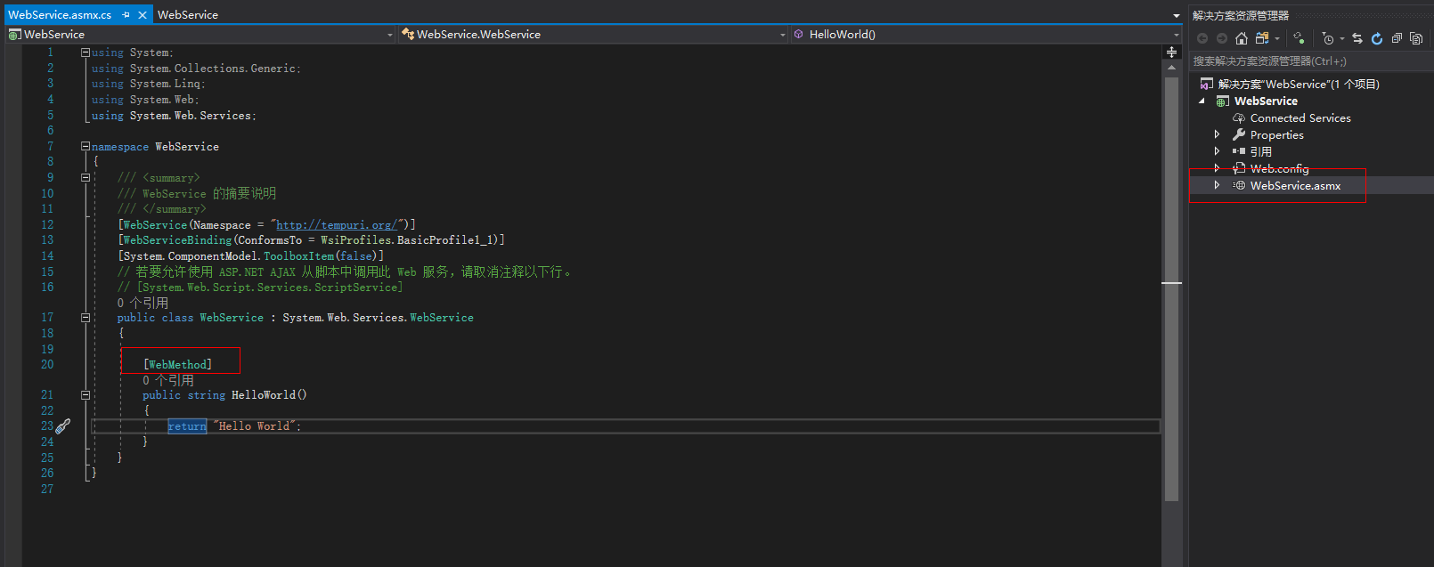This screenshot has width=1434, height=567.
Task: Expand the Properties node in the tree
Action: click(x=1218, y=134)
